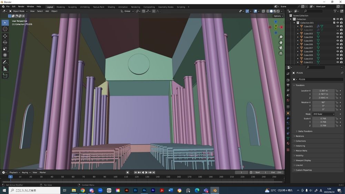Open the Tool properties tab
Viewport: 345px width, 194px height.
[288, 74]
